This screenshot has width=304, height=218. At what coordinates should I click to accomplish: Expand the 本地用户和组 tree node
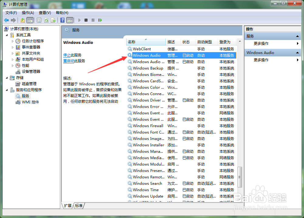tap(12, 59)
